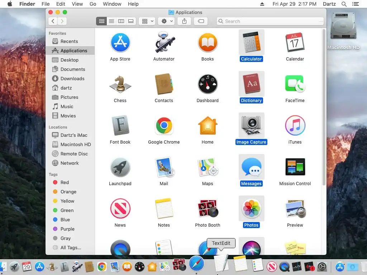367x275 pixels.
Task: Select the Messages app icon
Action: 251,167
